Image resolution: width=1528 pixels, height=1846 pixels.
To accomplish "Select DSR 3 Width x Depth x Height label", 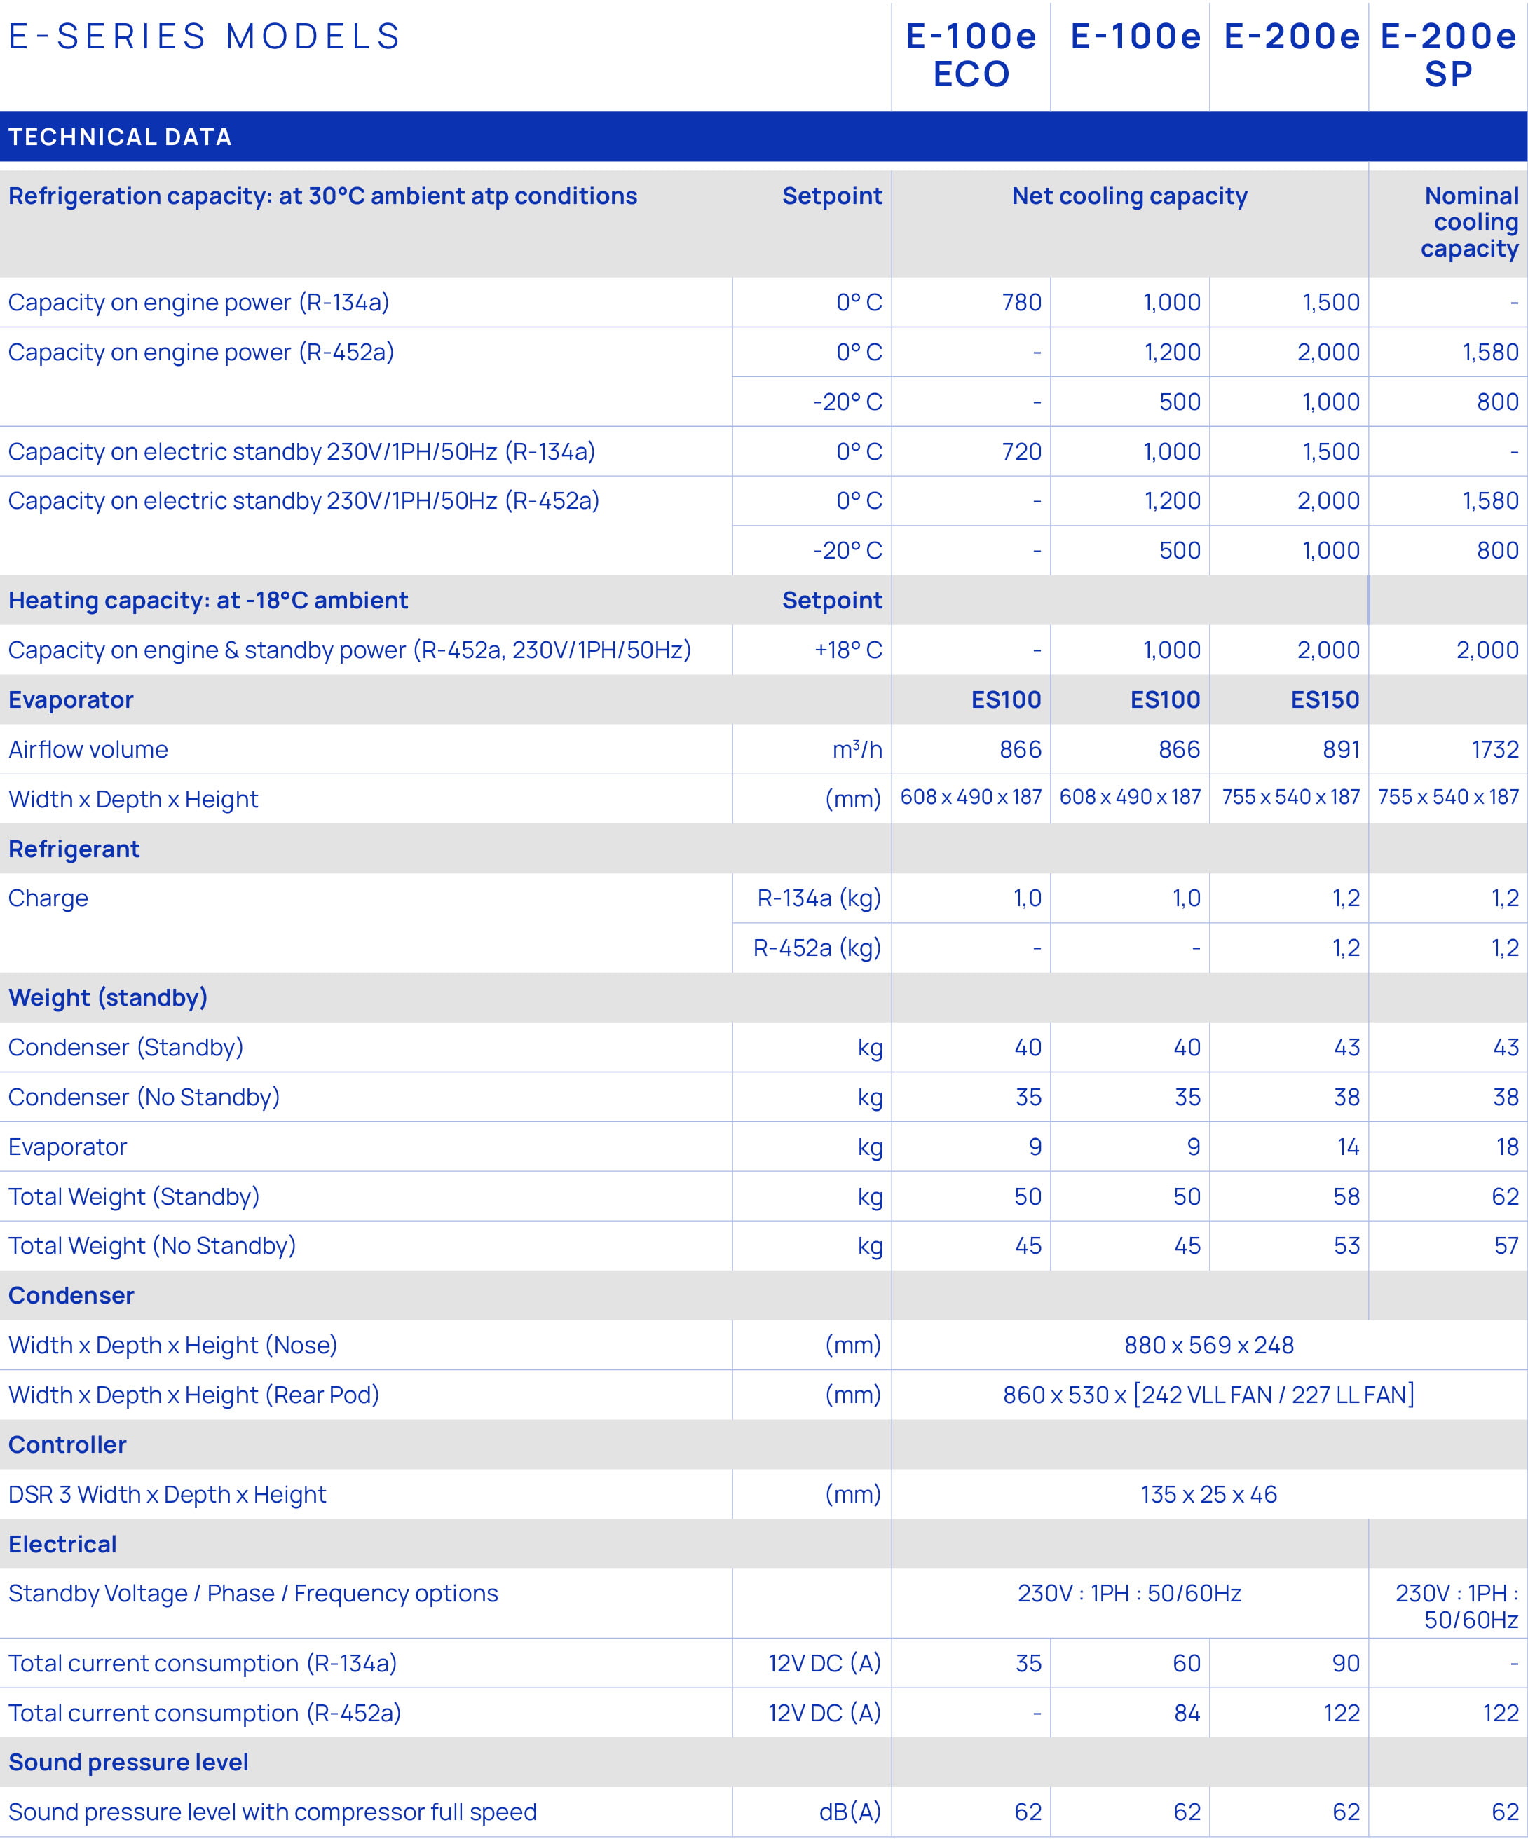I will coord(167,1494).
